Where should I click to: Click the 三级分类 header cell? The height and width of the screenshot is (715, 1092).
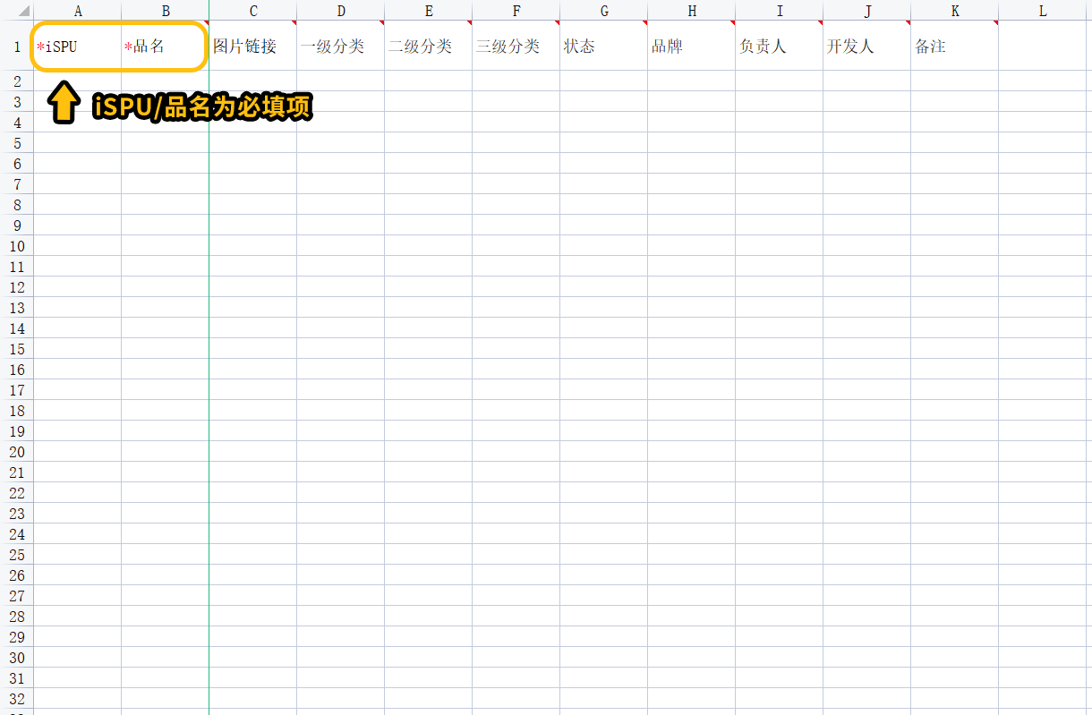[516, 47]
